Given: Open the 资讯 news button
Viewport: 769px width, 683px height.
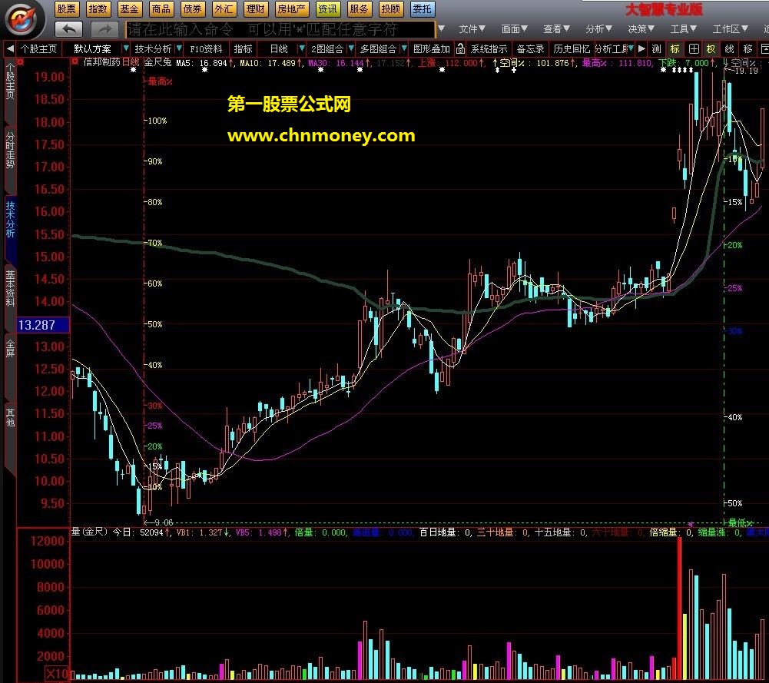Looking at the screenshot, I should [x=327, y=8].
